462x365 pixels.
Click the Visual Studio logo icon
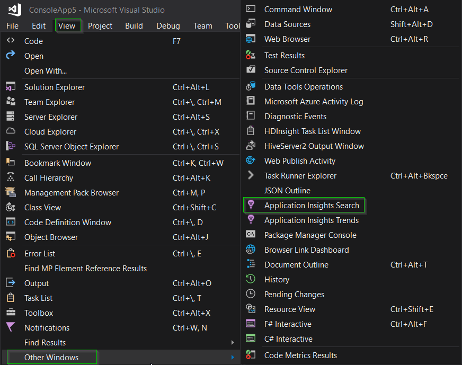[15, 10]
